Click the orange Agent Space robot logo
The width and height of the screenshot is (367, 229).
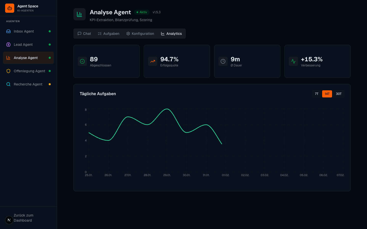(10, 8)
